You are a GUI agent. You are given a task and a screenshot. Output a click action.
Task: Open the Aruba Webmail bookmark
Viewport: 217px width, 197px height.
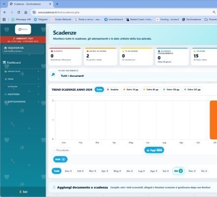click(x=61, y=19)
